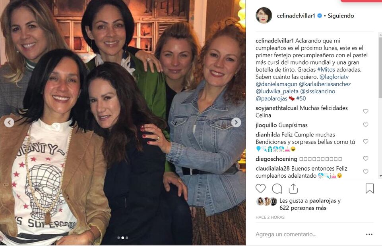Go to the previous photo with left arrow
This screenshot has width=382, height=246.
click(x=9, y=123)
